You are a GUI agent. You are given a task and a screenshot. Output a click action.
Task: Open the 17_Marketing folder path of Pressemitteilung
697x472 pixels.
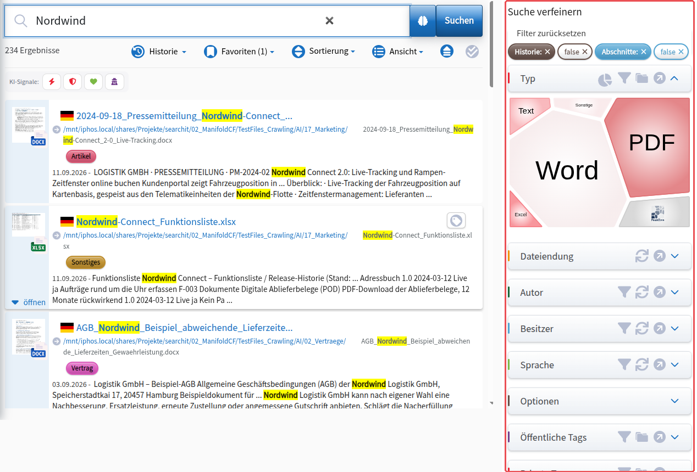coord(205,130)
